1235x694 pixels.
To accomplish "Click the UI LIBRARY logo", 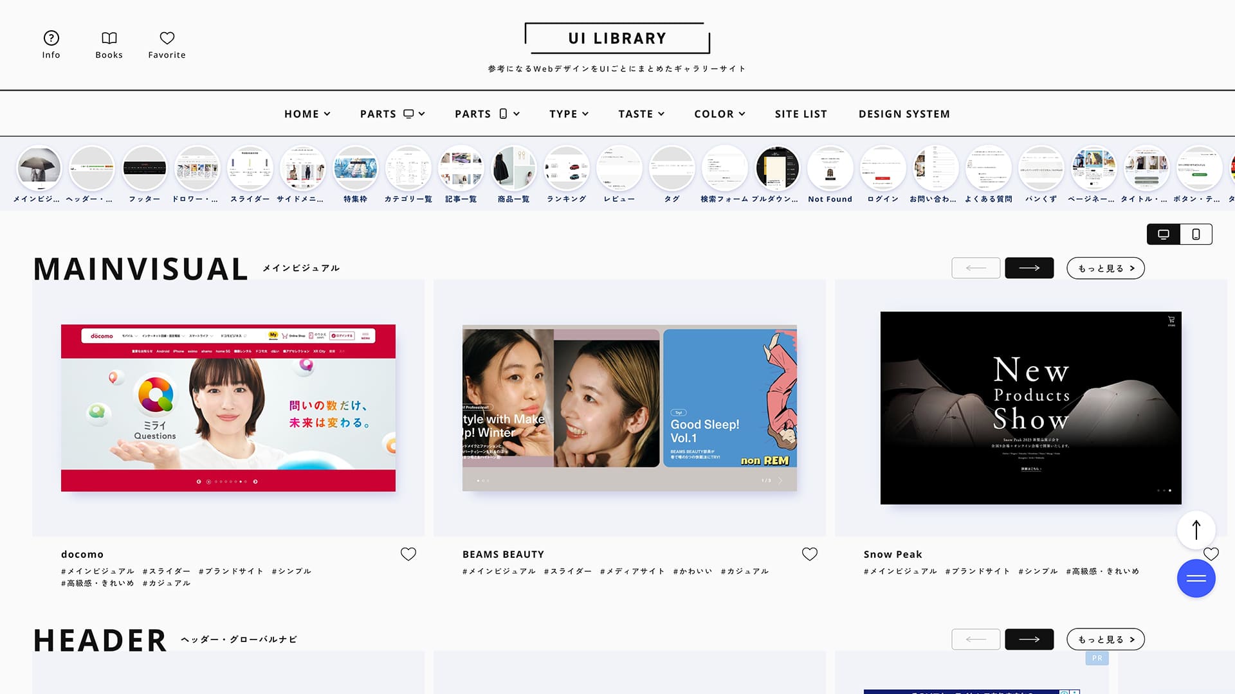I will pyautogui.click(x=617, y=39).
